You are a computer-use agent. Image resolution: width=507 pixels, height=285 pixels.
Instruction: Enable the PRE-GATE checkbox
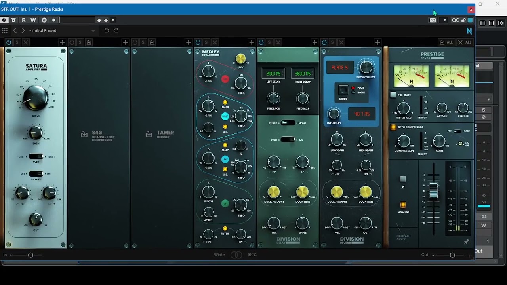[x=393, y=95]
